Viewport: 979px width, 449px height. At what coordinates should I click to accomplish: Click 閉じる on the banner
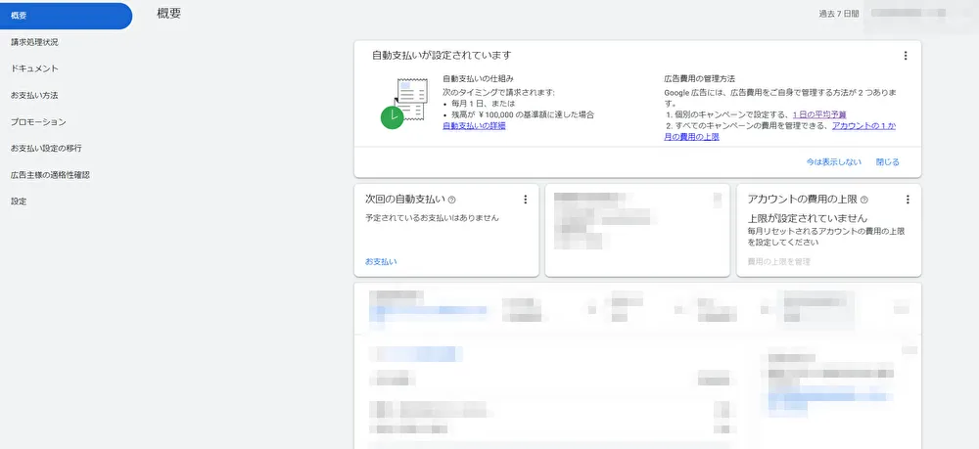coord(888,162)
